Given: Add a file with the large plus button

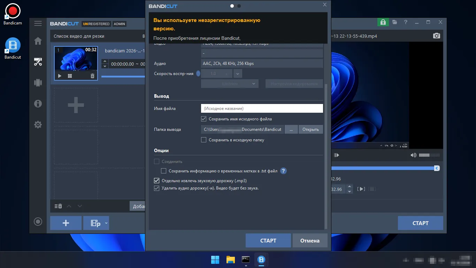Looking at the screenshot, I should [x=66, y=223].
